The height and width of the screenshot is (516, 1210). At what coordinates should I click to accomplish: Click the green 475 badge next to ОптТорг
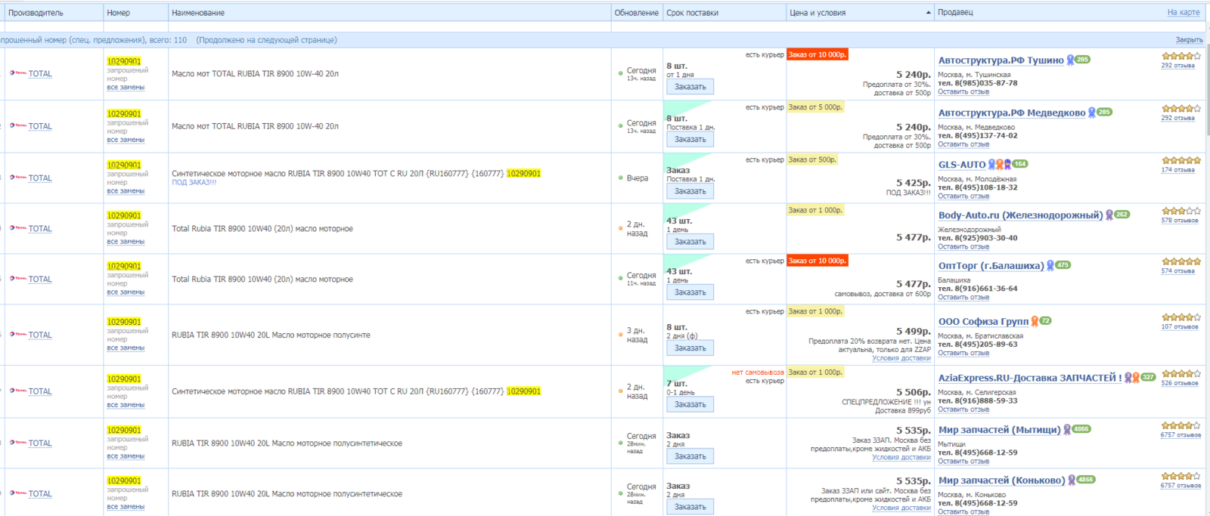point(1063,264)
